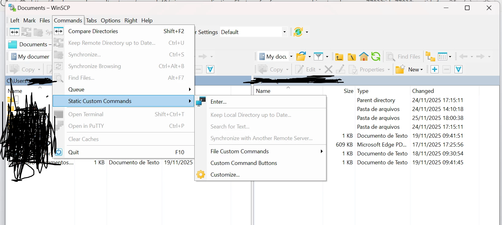Image resolution: width=502 pixels, height=225 pixels.
Task: Select the Documents session tab
Action: (x=29, y=44)
